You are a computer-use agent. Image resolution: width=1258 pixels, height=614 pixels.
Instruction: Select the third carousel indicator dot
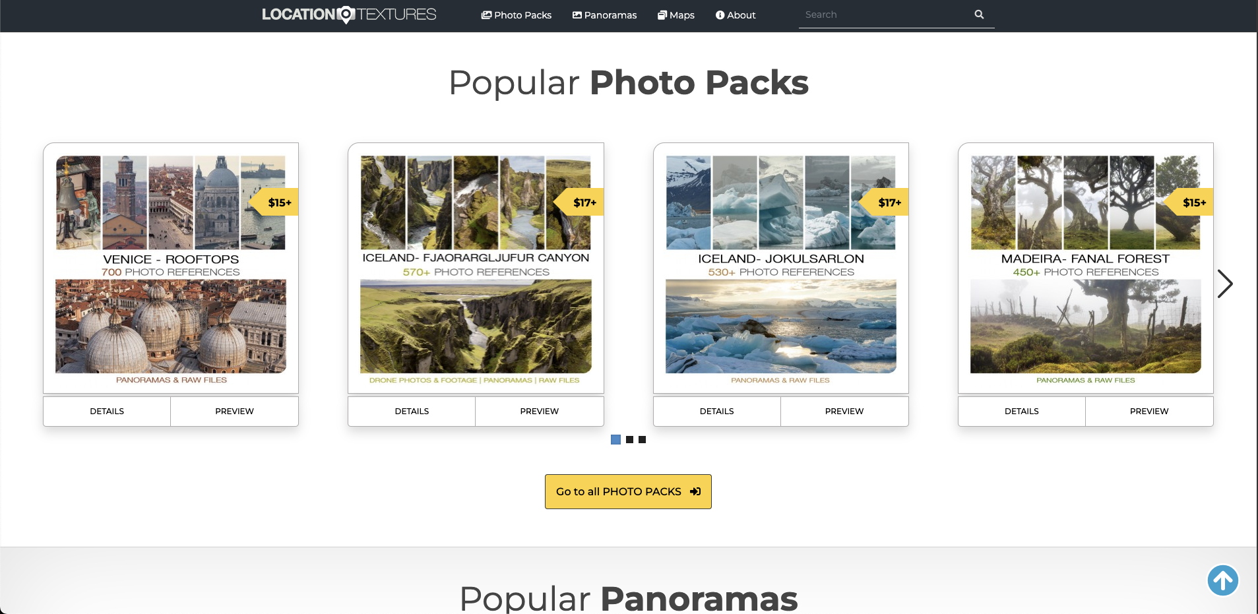coord(643,439)
